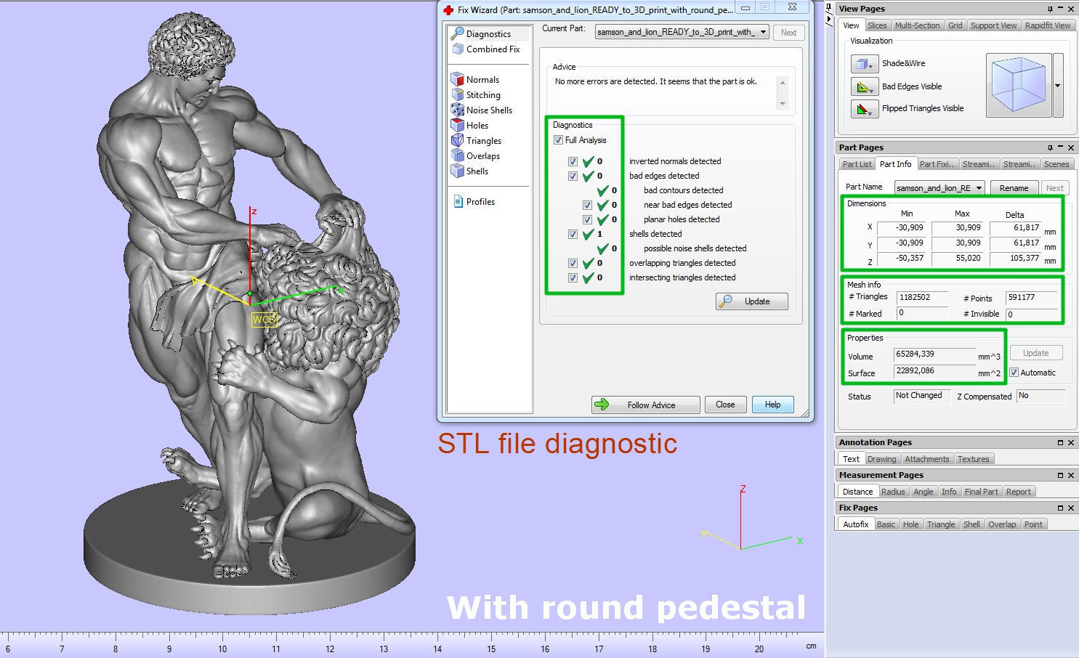1079x658 pixels.
Task: Switch to the Grid tab
Action: (955, 25)
